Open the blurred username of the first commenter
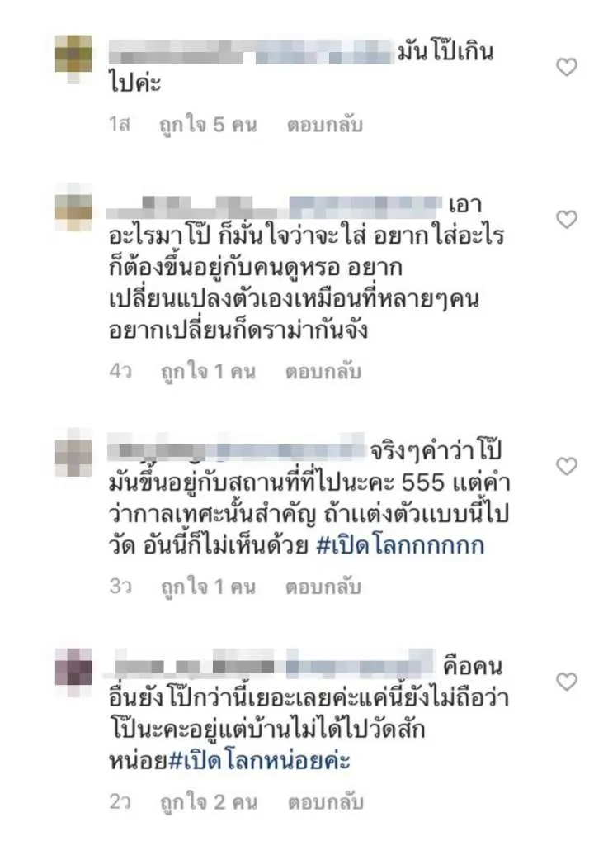This screenshot has width=594, height=846. 251,53
